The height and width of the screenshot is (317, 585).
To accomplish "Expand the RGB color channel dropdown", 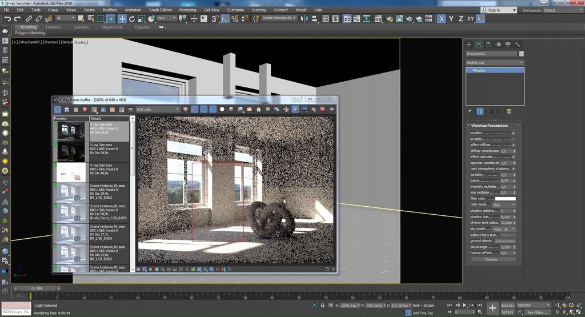I will click(157, 109).
